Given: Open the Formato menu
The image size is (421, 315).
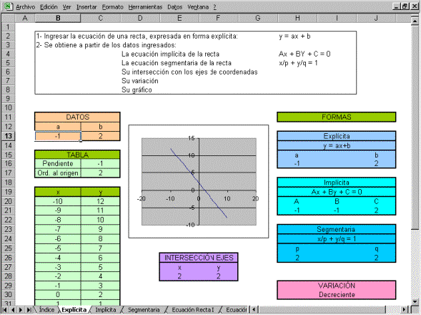Looking at the screenshot, I should pos(112,7).
